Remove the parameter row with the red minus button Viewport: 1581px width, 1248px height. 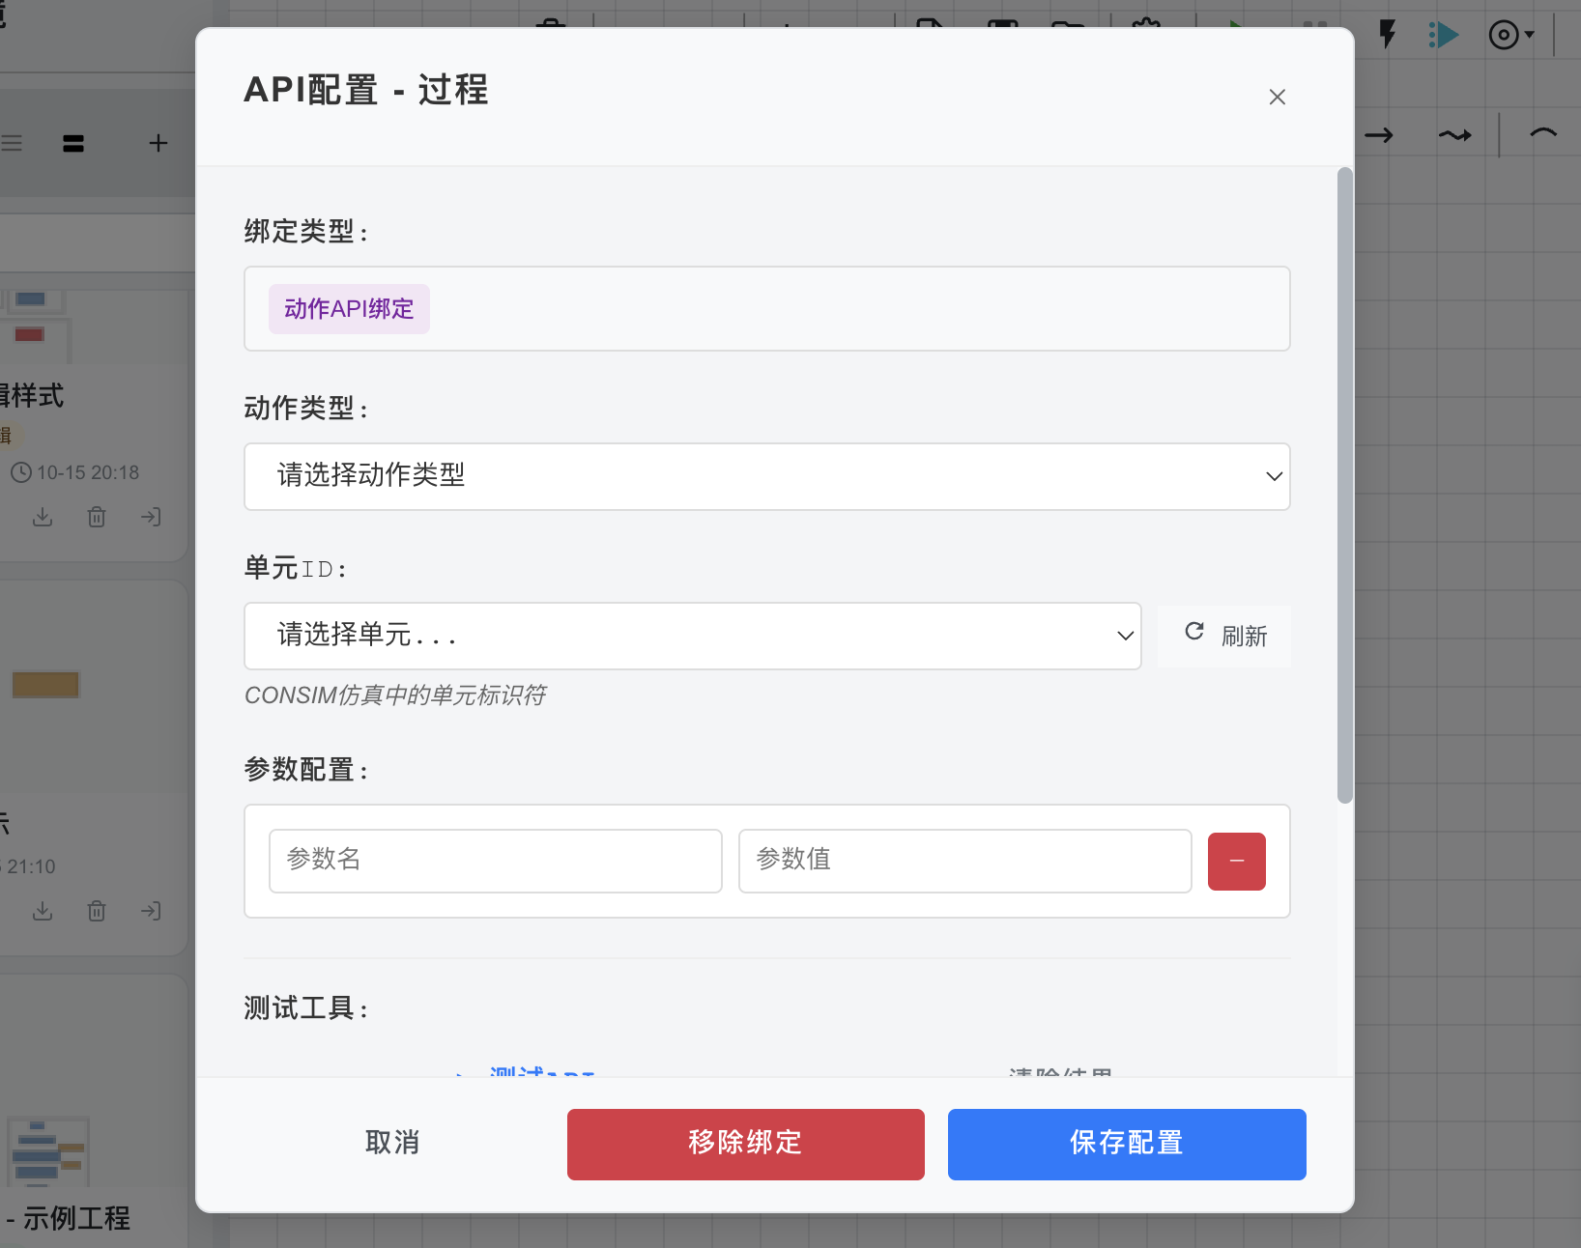(x=1236, y=861)
